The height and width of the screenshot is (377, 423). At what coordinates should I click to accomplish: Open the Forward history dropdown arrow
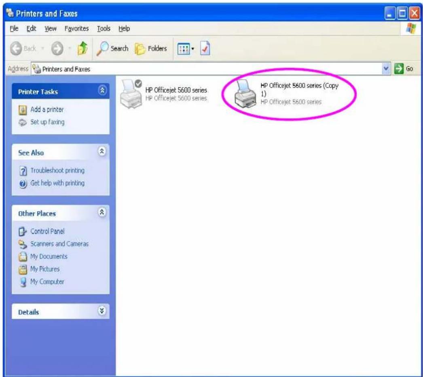[70, 49]
